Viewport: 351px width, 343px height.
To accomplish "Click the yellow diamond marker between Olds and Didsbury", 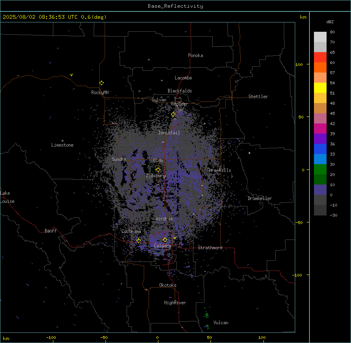I will pos(158,170).
